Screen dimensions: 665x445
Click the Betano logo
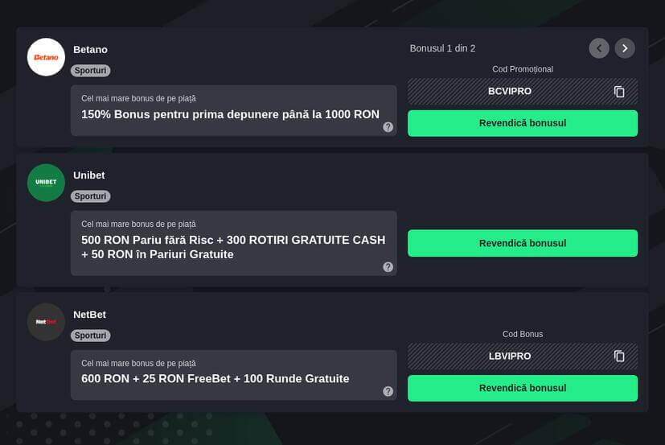point(46,57)
